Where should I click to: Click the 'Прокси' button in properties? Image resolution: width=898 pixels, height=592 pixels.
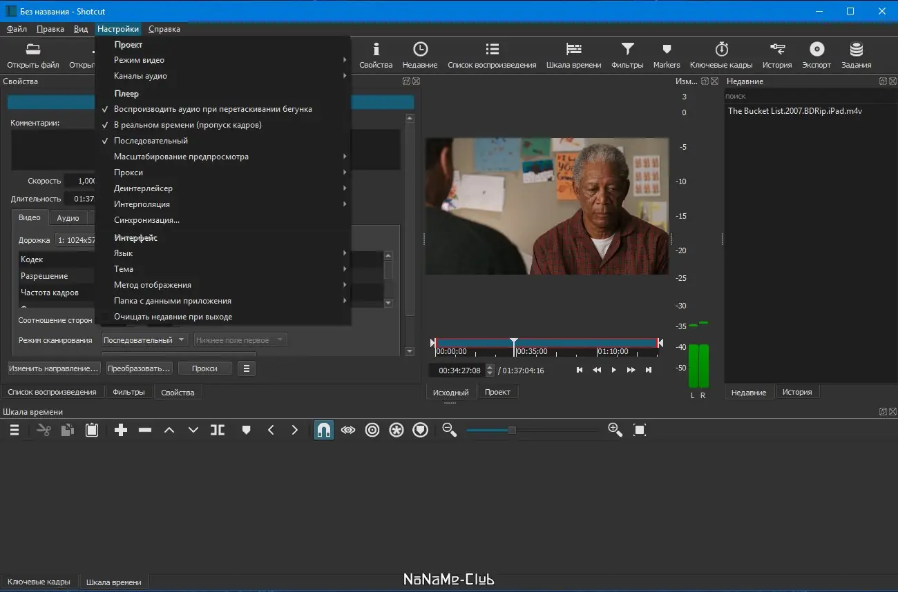[x=204, y=368]
